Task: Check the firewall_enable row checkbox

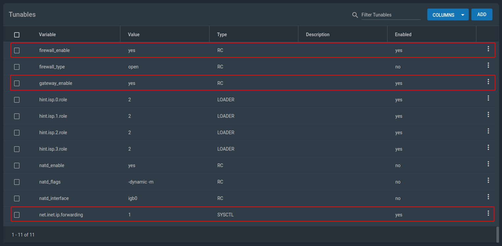Action: point(17,50)
